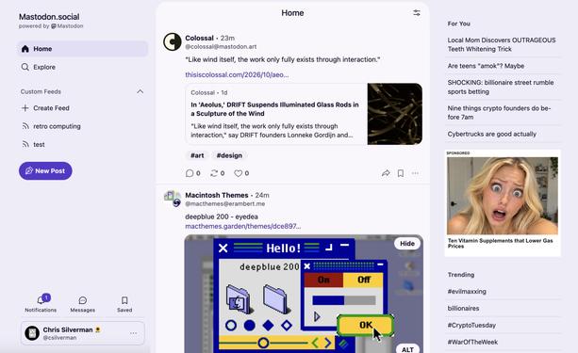578x353 pixels.
Task: Click the Macintosh Themes profile avatar
Action: click(173, 199)
